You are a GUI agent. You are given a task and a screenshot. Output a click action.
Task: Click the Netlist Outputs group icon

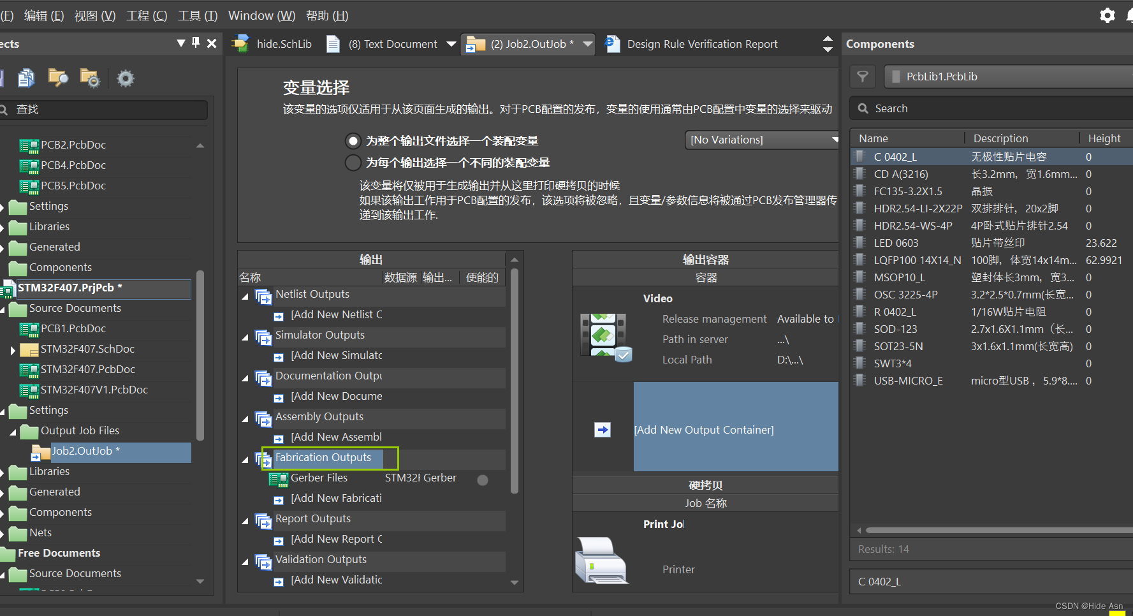[263, 297]
